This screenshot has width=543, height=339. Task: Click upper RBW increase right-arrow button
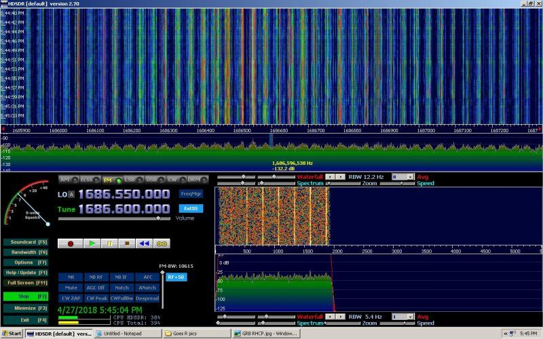341,177
